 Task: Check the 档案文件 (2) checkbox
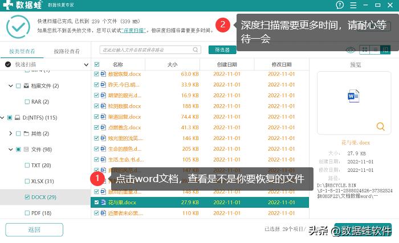(18, 86)
